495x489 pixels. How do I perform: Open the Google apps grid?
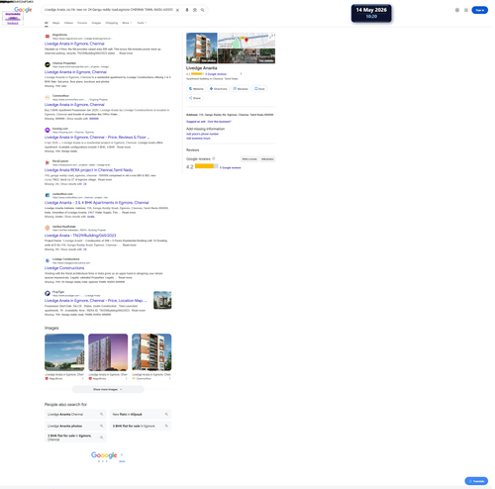(466, 10)
